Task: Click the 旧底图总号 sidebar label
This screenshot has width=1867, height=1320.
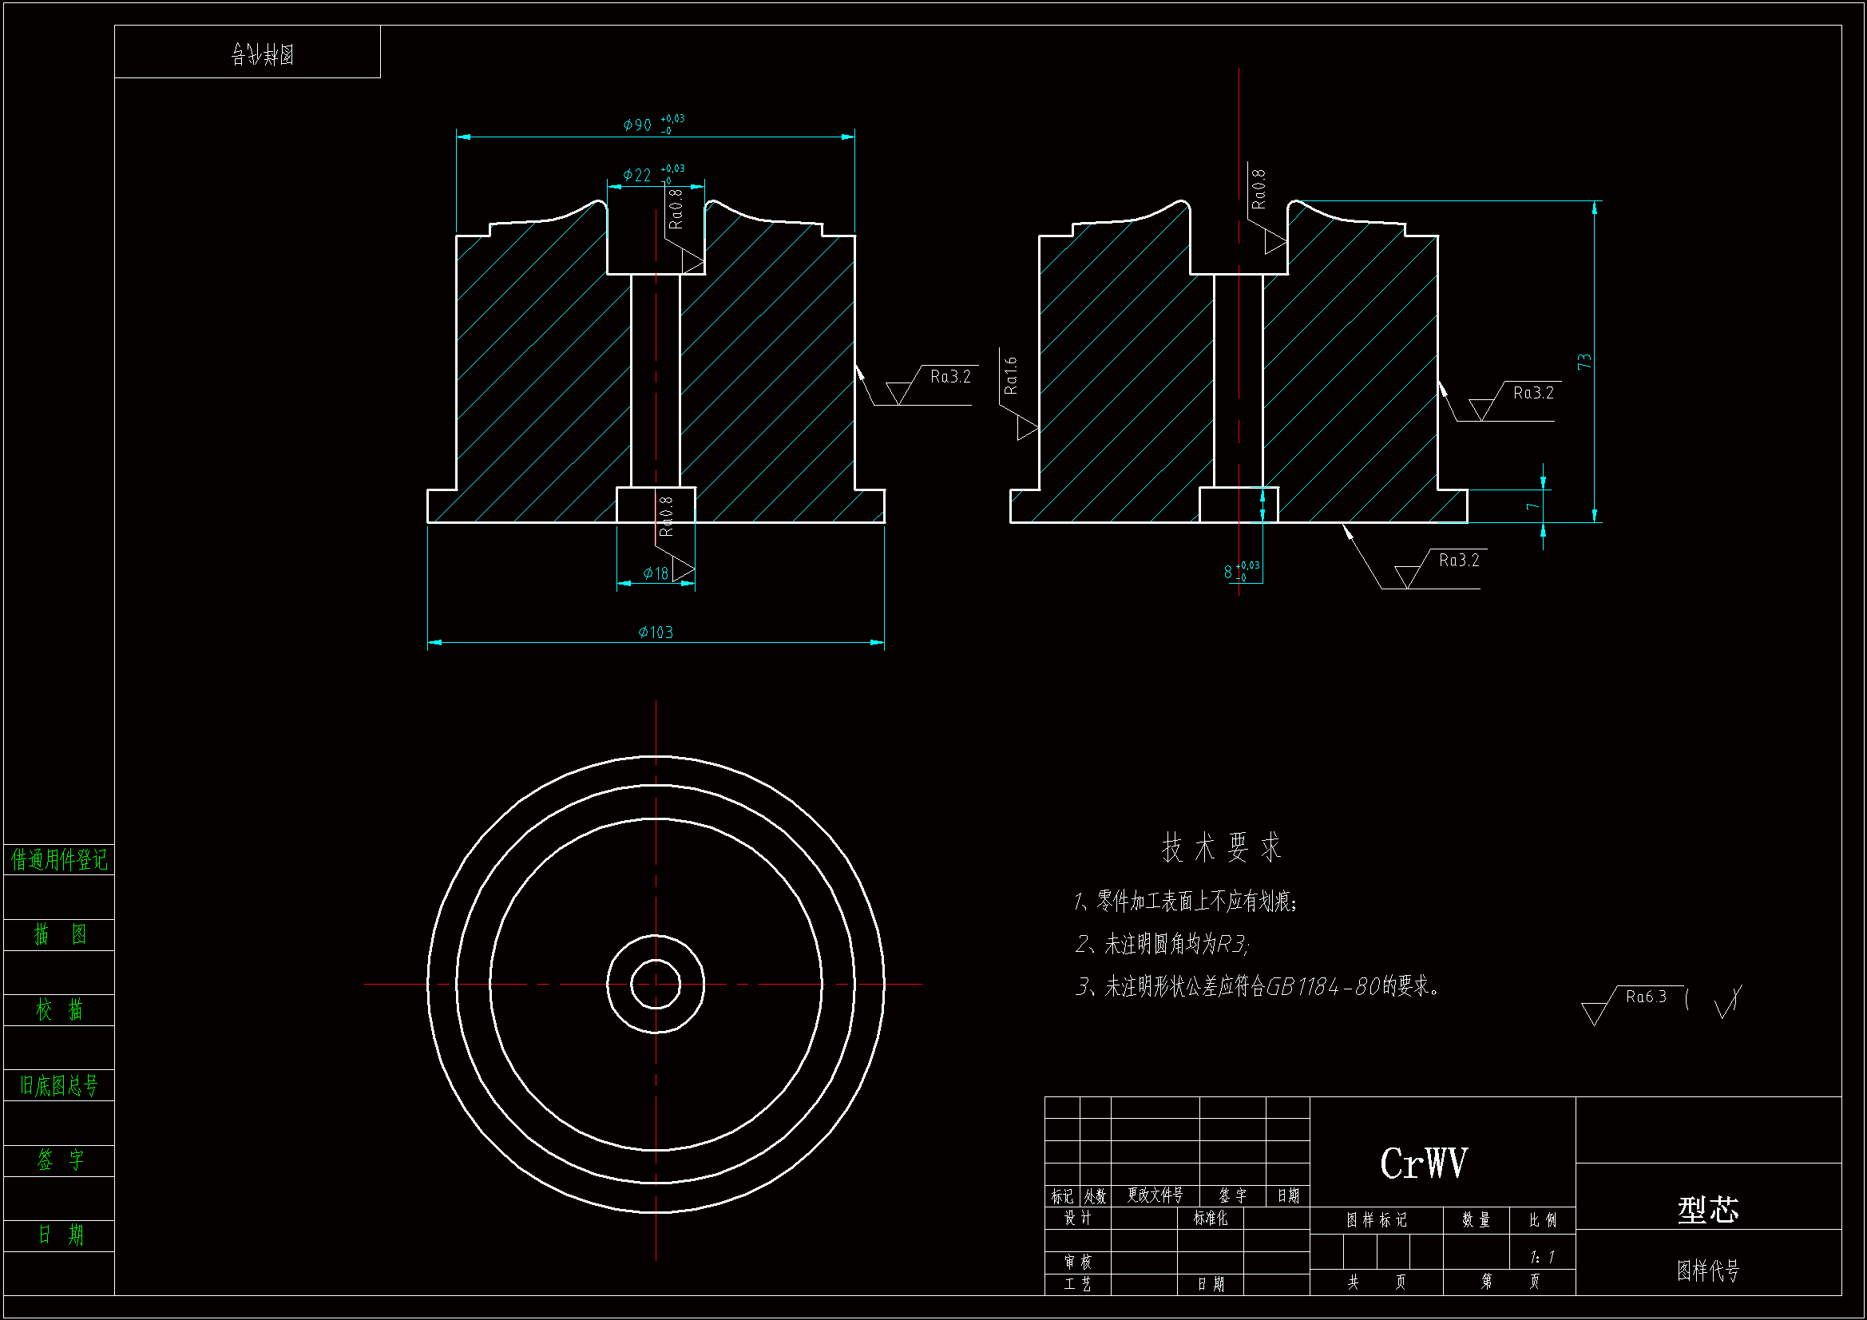Action: point(58,1086)
